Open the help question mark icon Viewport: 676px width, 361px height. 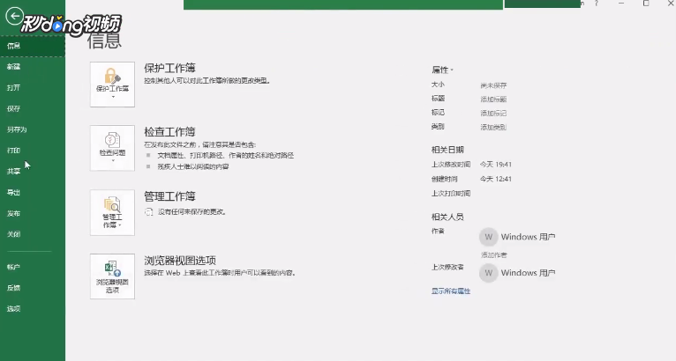click(x=597, y=4)
